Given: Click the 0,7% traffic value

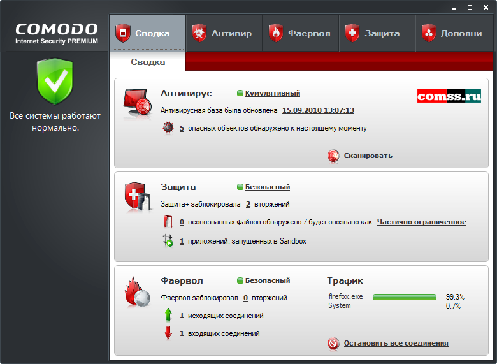Looking at the screenshot, I should [x=453, y=306].
